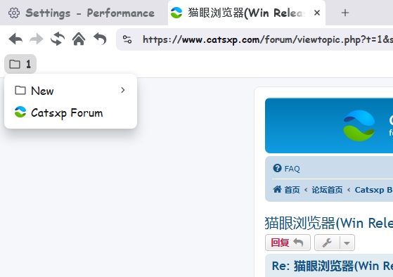Click the 猫眼浏览器(Win Rele topic title
393x277 pixels.
click(328, 223)
